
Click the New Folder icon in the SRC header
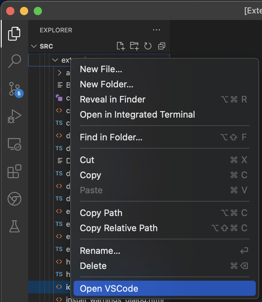click(134, 46)
